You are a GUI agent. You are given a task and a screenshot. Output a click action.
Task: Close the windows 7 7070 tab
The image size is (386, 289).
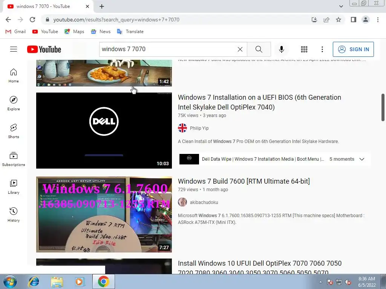pos(87,6)
